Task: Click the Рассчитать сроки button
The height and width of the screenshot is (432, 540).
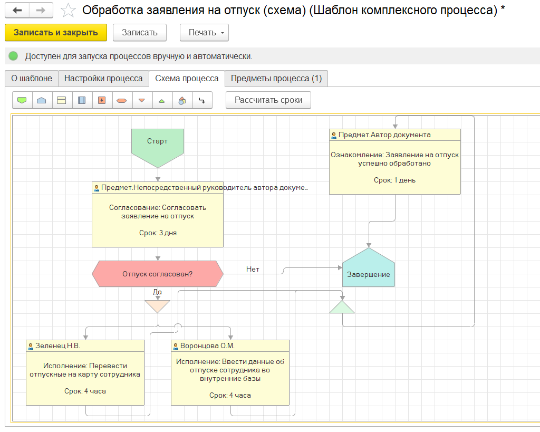Action: [268, 100]
